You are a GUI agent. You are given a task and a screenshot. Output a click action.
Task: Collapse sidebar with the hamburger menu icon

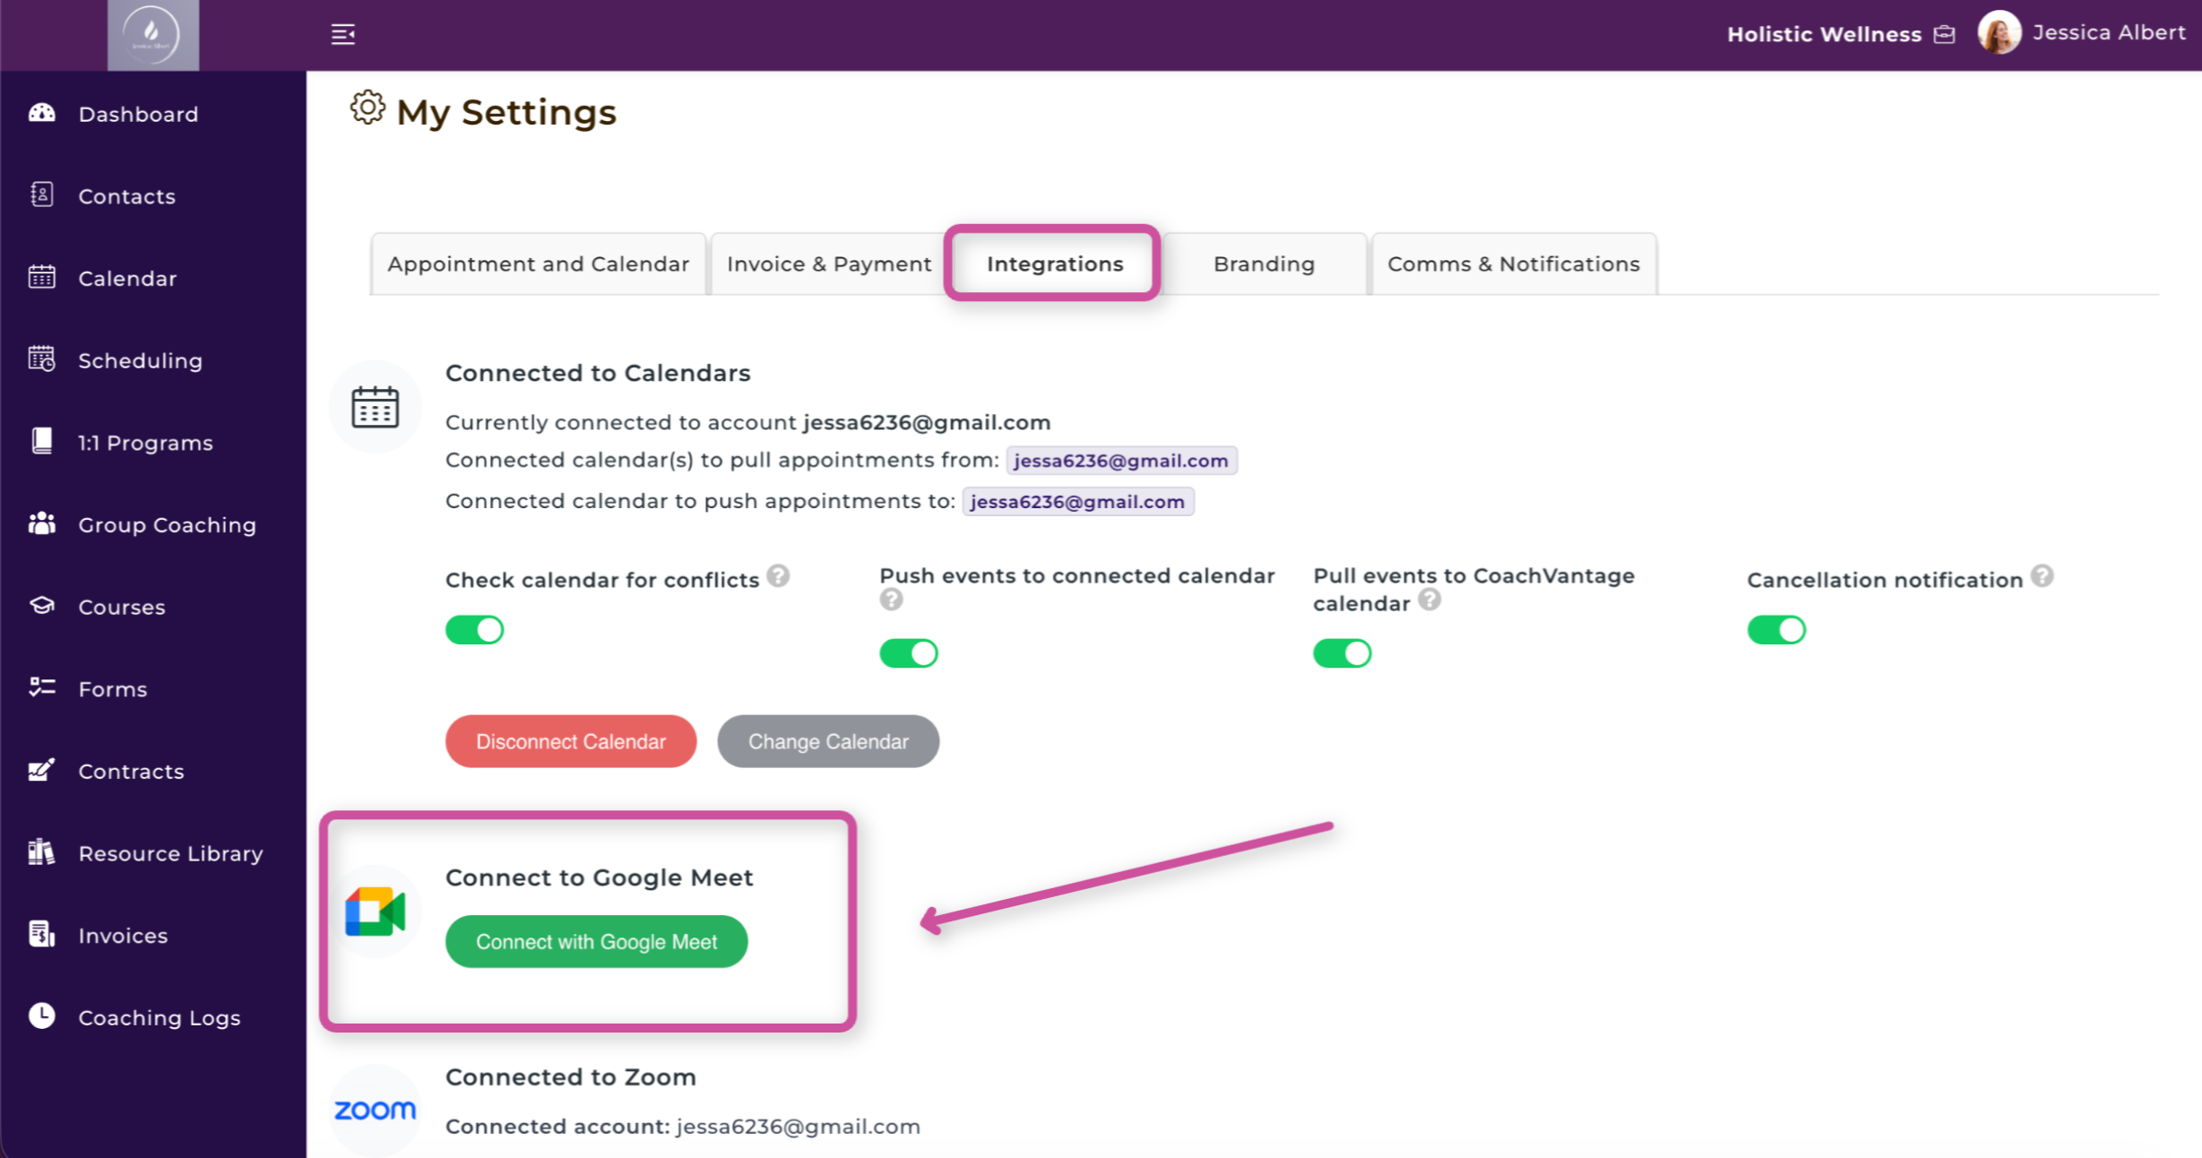pos(343,34)
